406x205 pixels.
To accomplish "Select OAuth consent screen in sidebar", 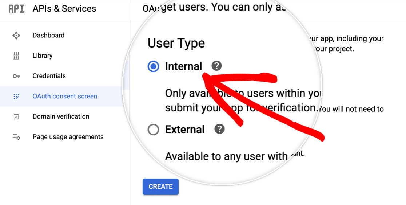I will (x=65, y=96).
